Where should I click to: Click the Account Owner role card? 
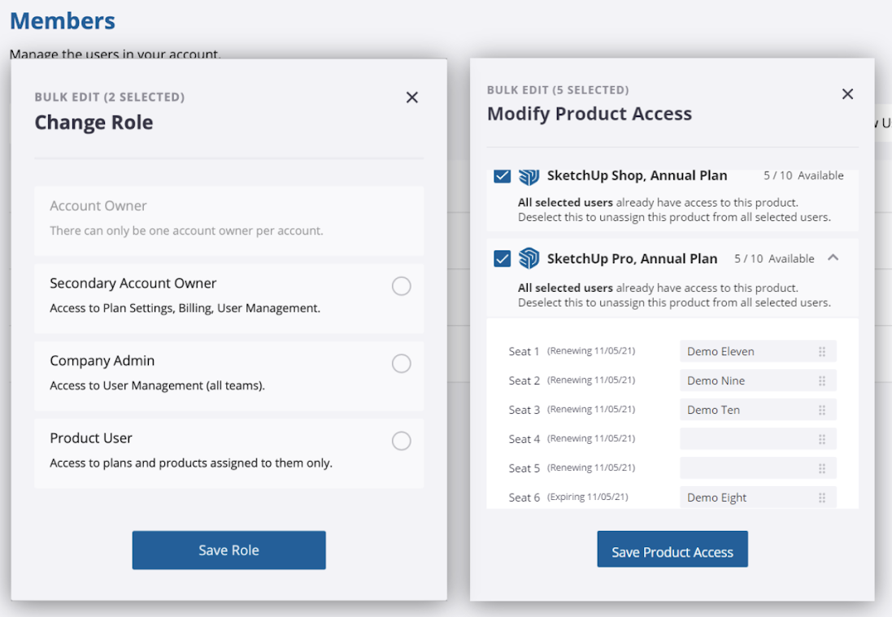tap(228, 220)
